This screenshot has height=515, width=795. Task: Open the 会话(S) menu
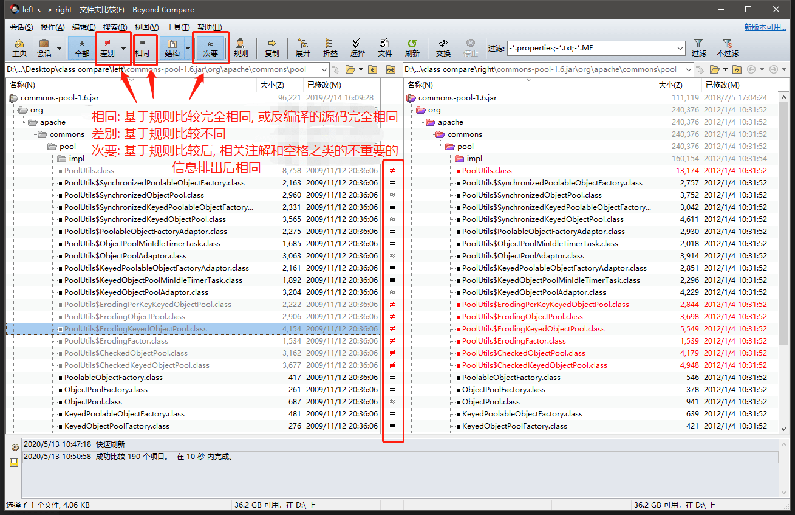[x=21, y=27]
